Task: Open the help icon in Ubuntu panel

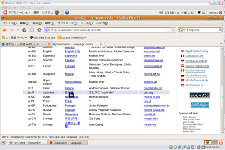Action: (67, 13)
